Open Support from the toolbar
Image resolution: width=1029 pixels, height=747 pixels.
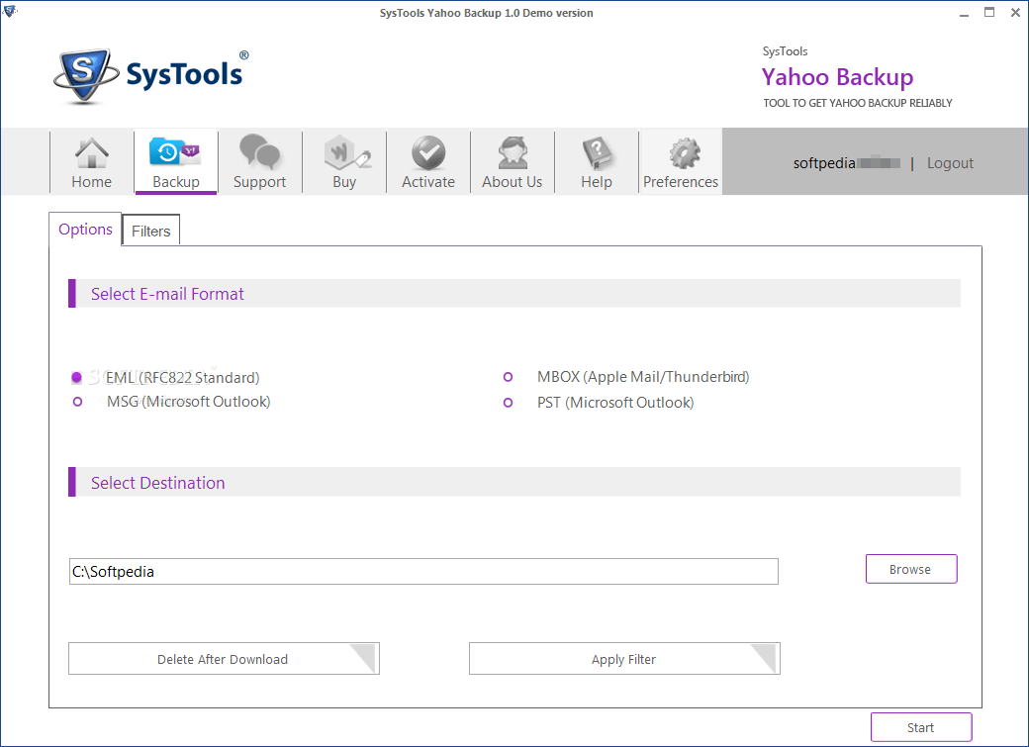click(259, 161)
